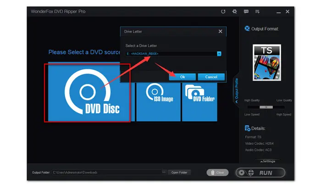Click the 'High Quality' slider label
The width and height of the screenshot is (321, 187).
pos(252,100)
